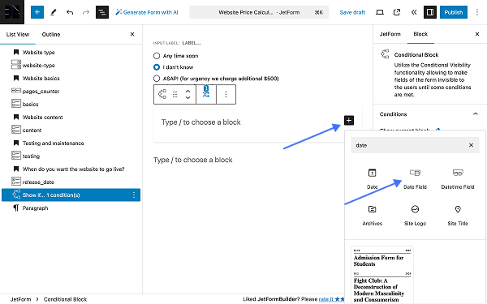Redo the last undone change
487x304 pixels.
pos(86,12)
